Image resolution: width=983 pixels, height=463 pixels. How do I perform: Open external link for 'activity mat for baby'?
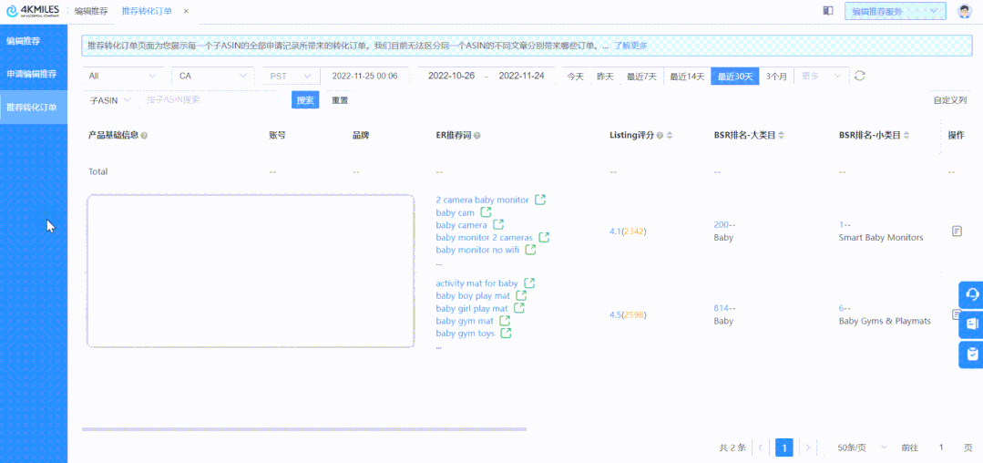pos(529,283)
